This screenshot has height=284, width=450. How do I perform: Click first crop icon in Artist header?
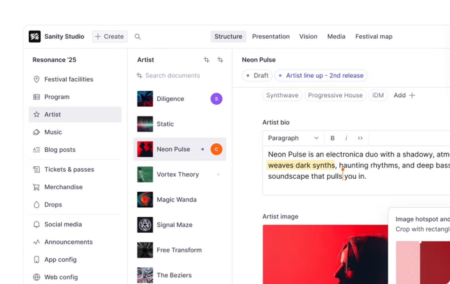pos(206,60)
